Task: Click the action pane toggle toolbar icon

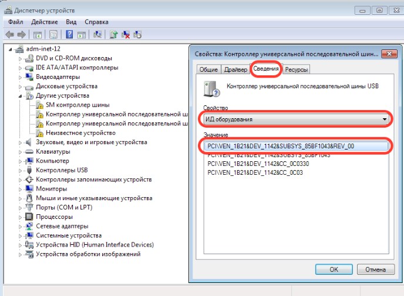Action: click(x=82, y=35)
